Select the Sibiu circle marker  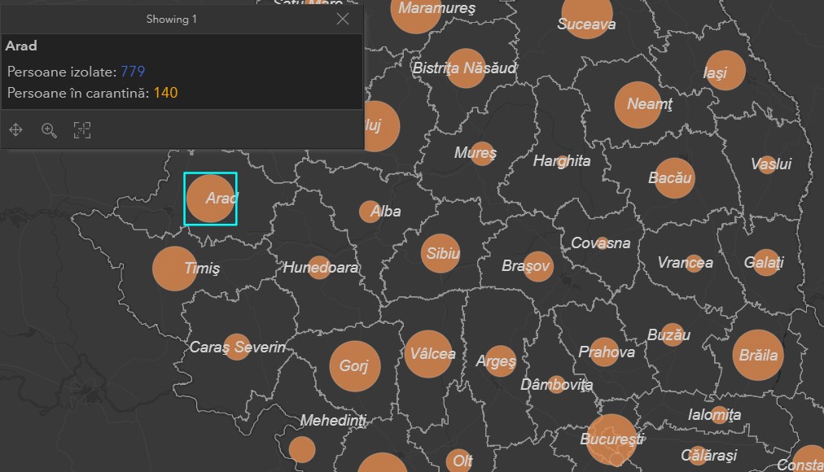441,253
